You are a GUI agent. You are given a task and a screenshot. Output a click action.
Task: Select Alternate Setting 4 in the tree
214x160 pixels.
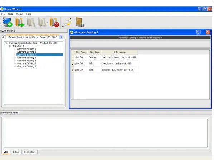(x=26, y=61)
